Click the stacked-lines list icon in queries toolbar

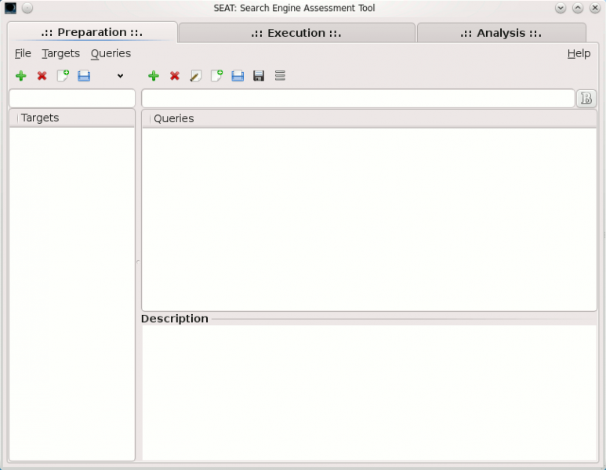(x=280, y=76)
